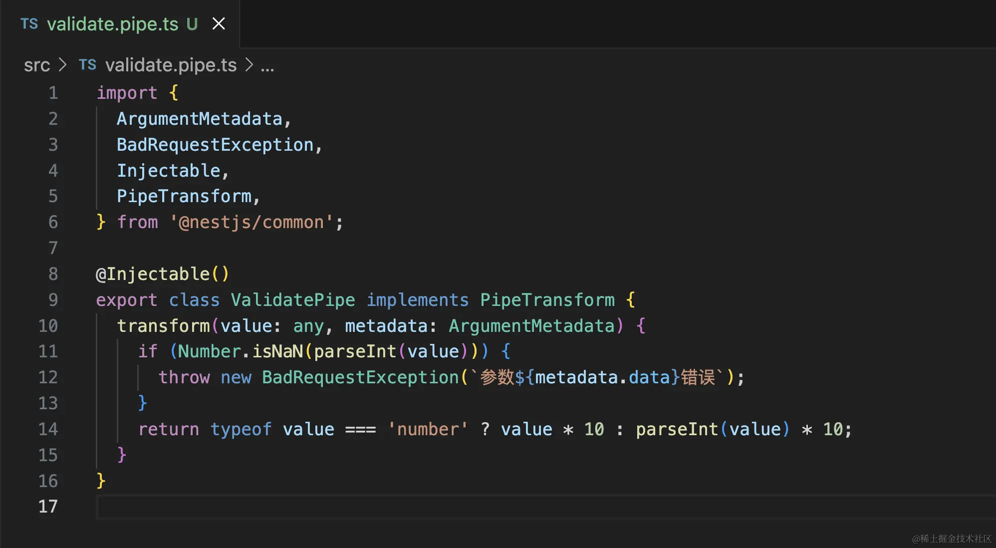
Task: Click 'Number' on line 11
Action: pyautogui.click(x=210, y=351)
